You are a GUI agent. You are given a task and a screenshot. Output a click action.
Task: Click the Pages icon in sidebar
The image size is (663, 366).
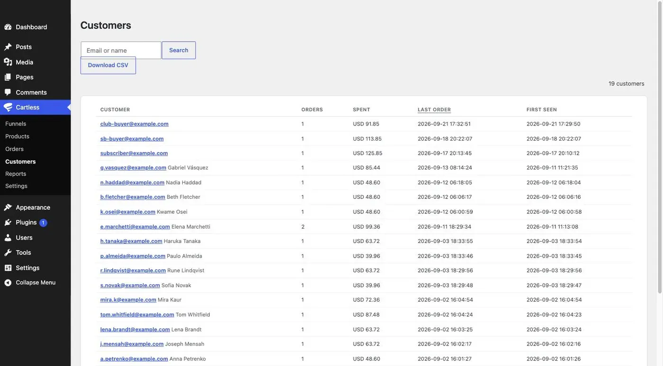click(x=8, y=77)
